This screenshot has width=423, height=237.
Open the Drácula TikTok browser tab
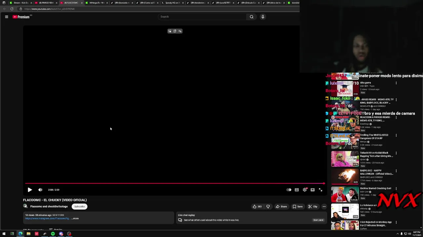click(248, 3)
